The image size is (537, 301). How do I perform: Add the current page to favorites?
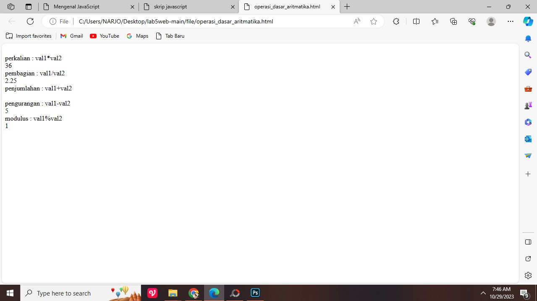tap(373, 21)
